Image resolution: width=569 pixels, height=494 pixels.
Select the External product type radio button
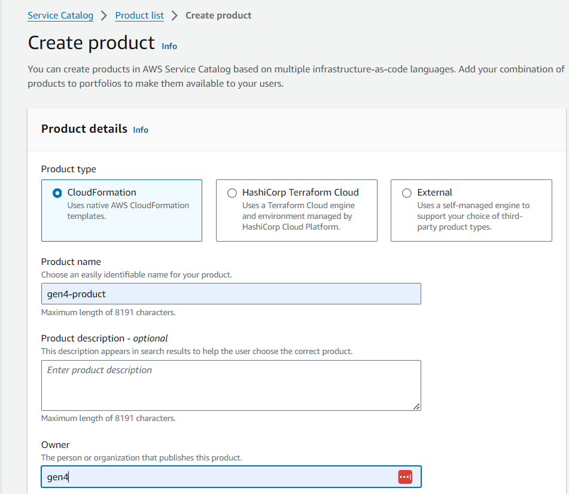[x=407, y=193]
